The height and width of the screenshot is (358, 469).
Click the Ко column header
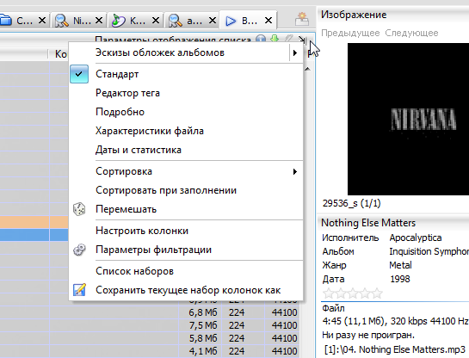[x=61, y=54]
